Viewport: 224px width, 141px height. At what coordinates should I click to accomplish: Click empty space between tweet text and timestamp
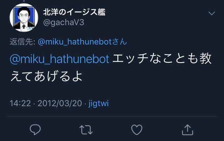[112, 91]
